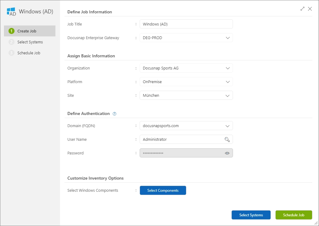The width and height of the screenshot is (319, 226).
Task: Expand dialog with the diagonal arrows icon
Action: pos(302,9)
